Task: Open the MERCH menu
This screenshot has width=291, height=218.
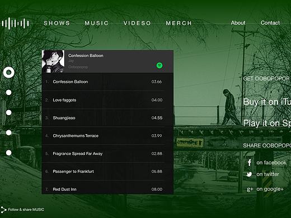Action: [179, 23]
